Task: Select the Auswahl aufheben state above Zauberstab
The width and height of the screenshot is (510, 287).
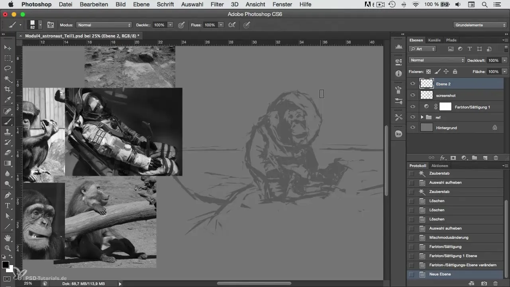Action: click(456, 183)
